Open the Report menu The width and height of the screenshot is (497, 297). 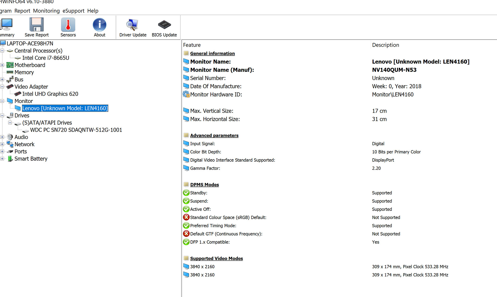22,11
